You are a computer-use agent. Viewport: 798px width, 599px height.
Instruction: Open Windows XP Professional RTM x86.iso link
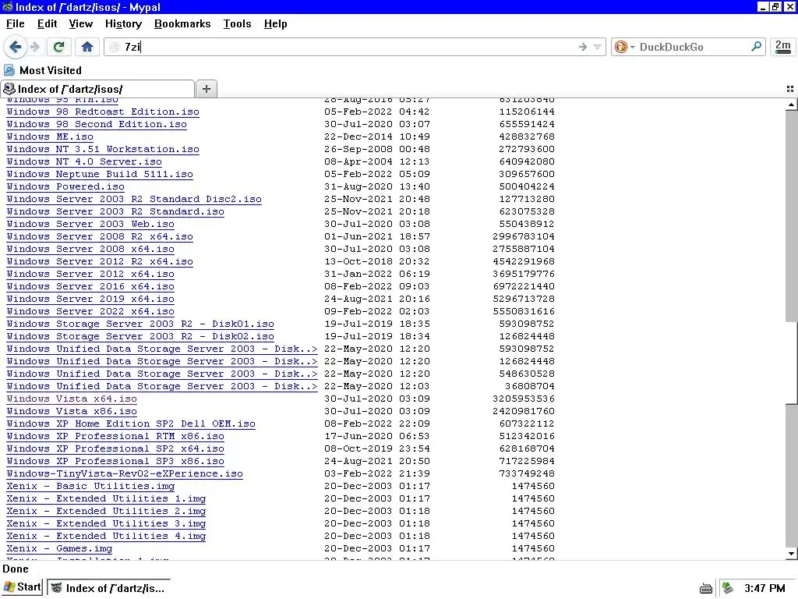tap(115, 436)
